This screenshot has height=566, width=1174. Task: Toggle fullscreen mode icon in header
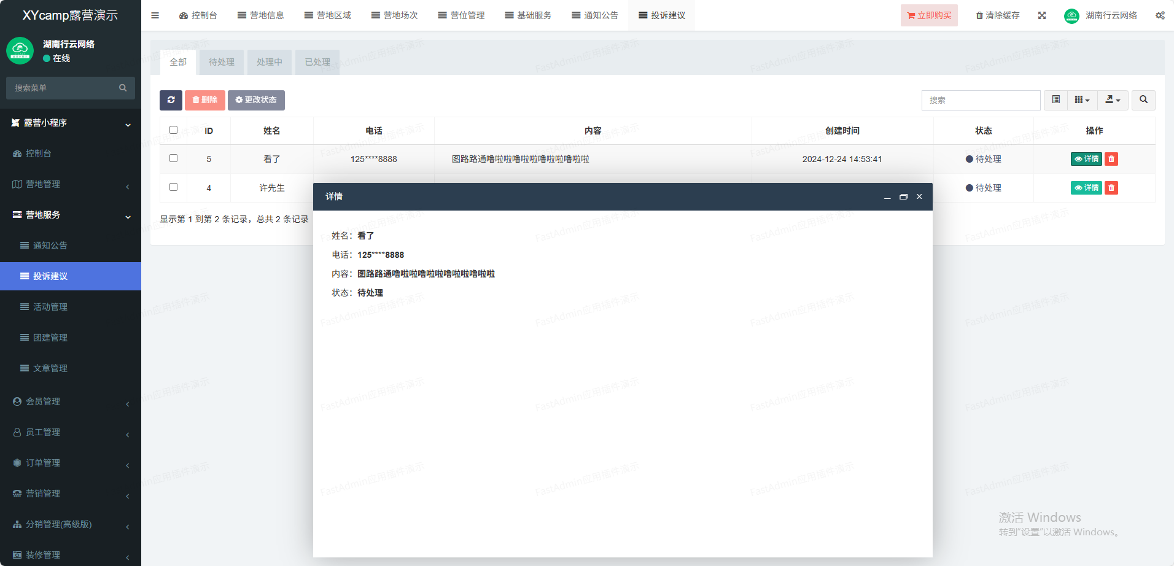tap(1042, 15)
